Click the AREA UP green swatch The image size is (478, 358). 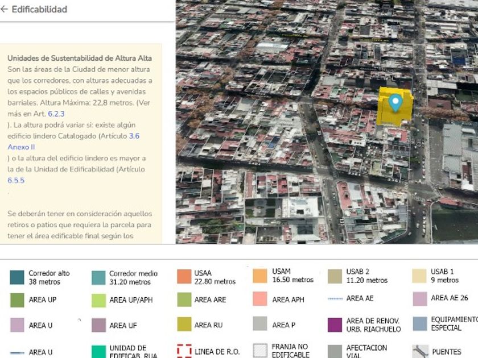(x=17, y=300)
